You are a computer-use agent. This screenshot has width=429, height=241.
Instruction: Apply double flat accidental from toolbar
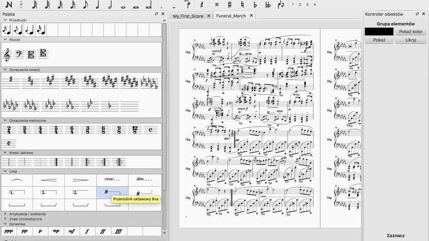pos(268,5)
